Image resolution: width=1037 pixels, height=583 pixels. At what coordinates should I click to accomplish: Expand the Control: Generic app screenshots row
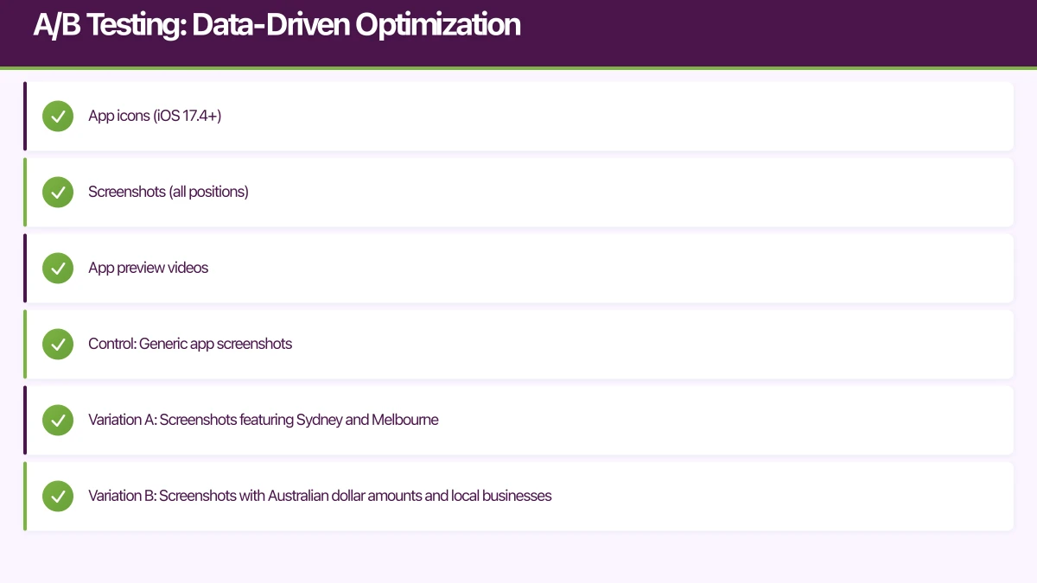click(x=518, y=344)
